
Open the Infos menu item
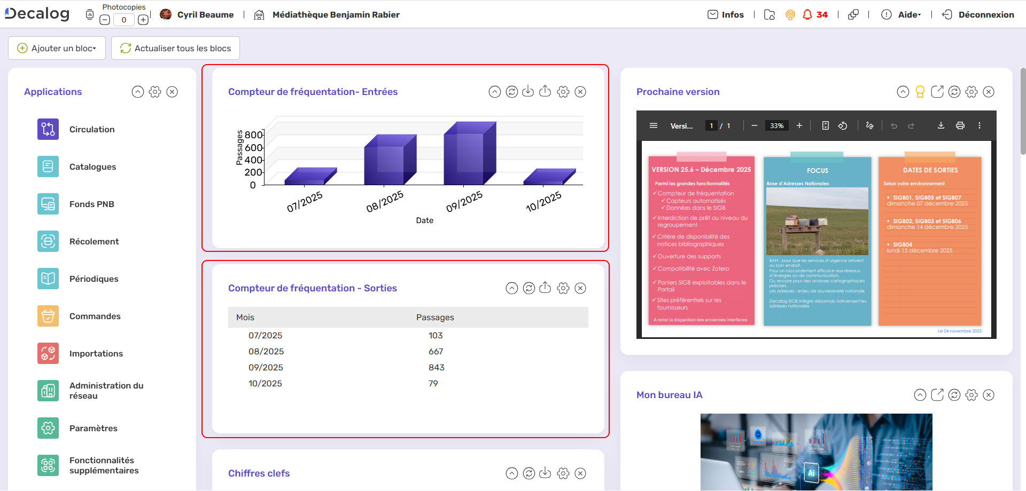tap(726, 14)
